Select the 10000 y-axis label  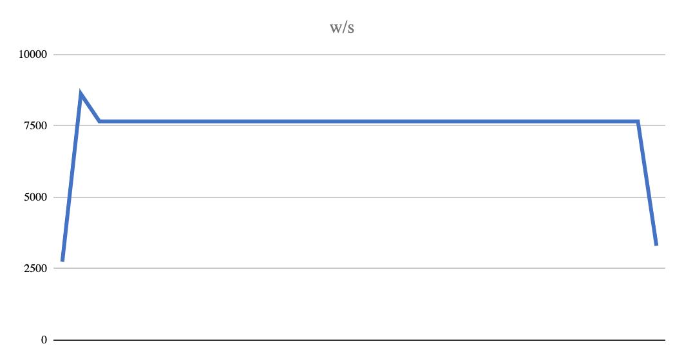33,55
